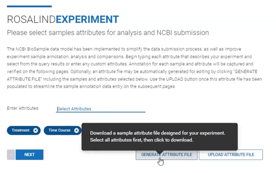Click the blue accent line above heading
This screenshot has width=276, height=173.
(x=29, y=6)
